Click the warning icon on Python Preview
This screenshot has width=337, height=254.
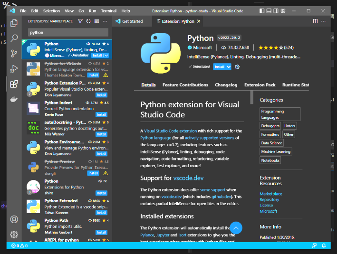[x=106, y=173]
